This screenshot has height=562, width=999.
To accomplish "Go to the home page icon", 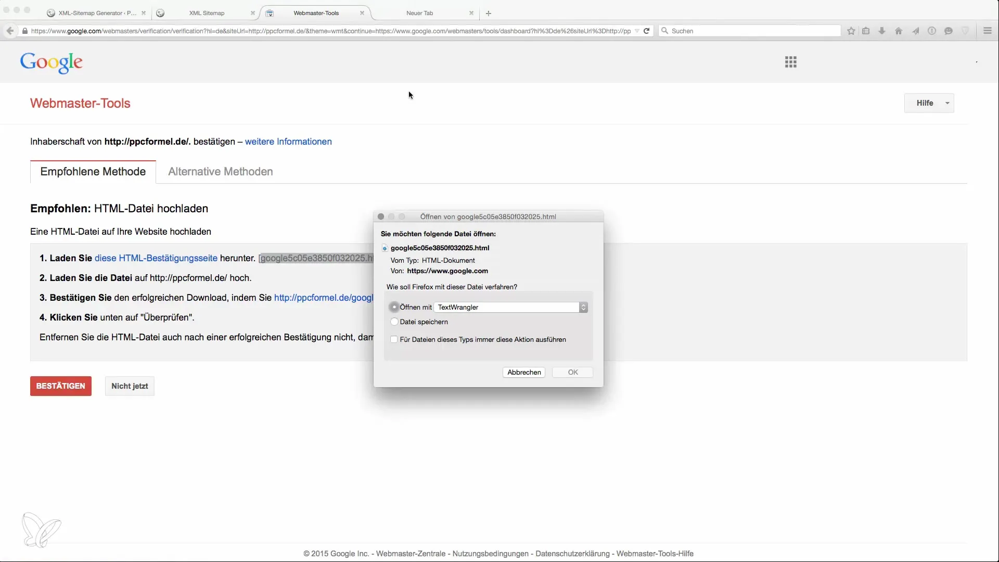I will pos(899,31).
